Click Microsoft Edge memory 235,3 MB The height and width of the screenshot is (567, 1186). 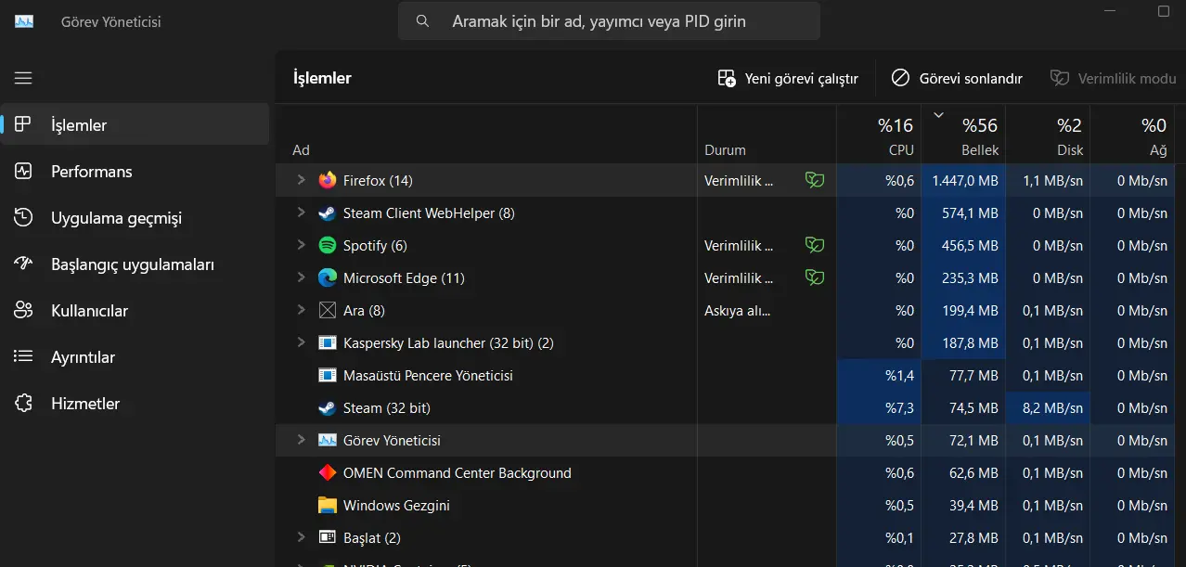(x=971, y=278)
